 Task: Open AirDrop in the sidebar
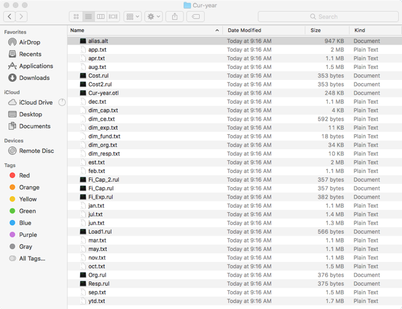[29, 43]
